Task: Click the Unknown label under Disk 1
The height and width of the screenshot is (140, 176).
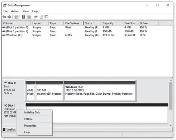Action: [9, 109]
